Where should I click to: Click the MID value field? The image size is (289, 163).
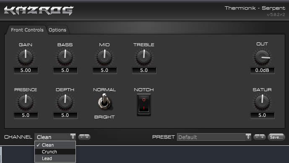[x=104, y=70]
